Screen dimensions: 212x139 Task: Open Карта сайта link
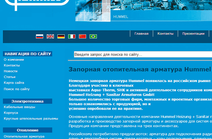[x=14, y=83]
